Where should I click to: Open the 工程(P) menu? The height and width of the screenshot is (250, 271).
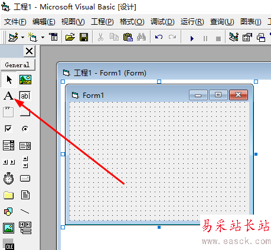point(102,22)
